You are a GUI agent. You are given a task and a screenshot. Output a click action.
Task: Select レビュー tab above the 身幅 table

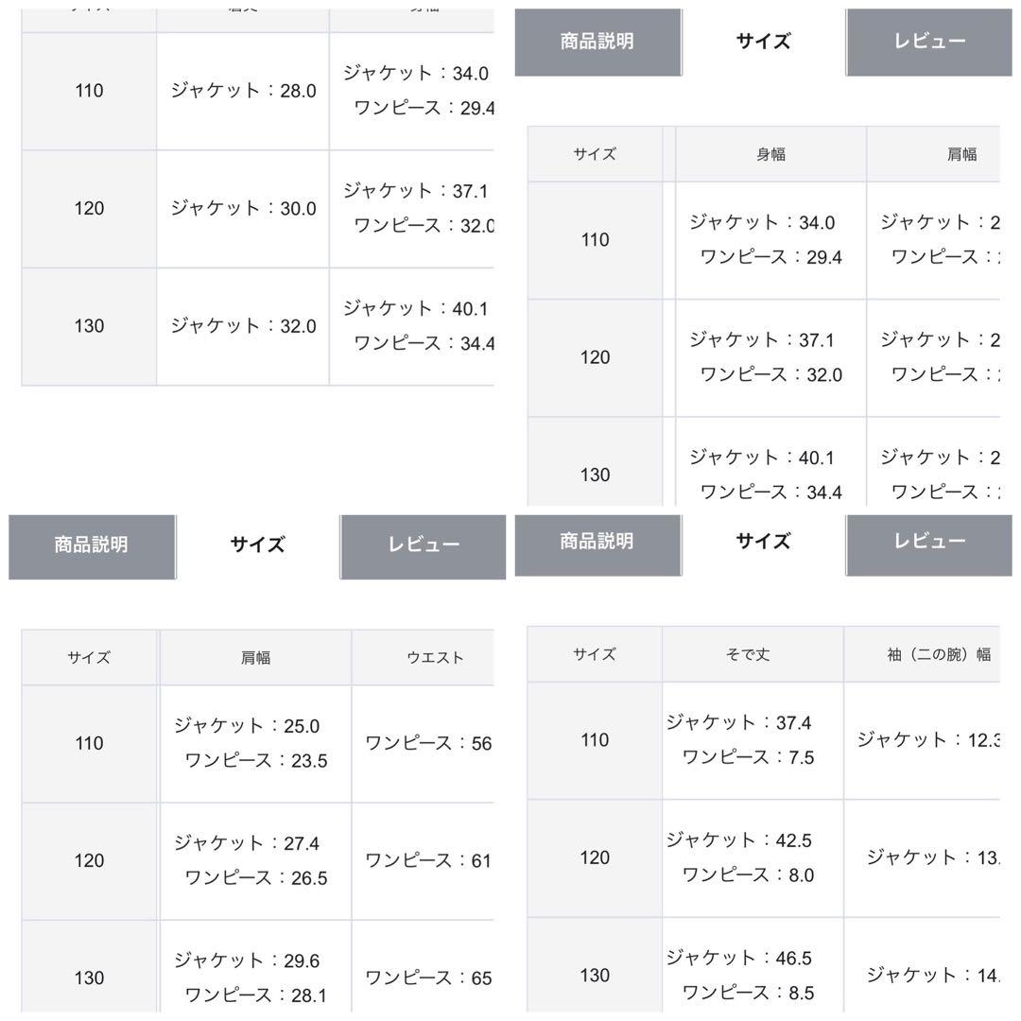(929, 42)
